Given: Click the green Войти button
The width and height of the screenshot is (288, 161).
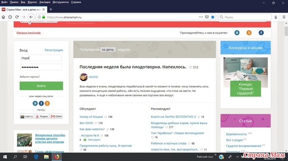Looking at the screenshot, I should coord(41,86).
